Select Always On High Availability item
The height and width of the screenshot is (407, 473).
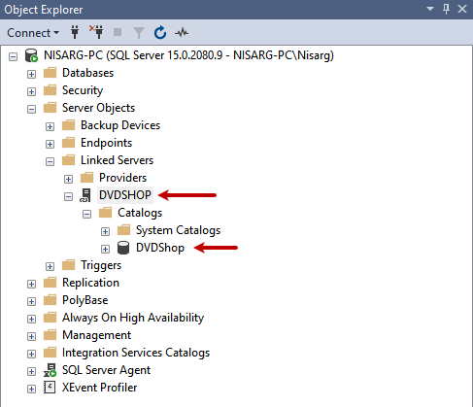click(x=133, y=318)
